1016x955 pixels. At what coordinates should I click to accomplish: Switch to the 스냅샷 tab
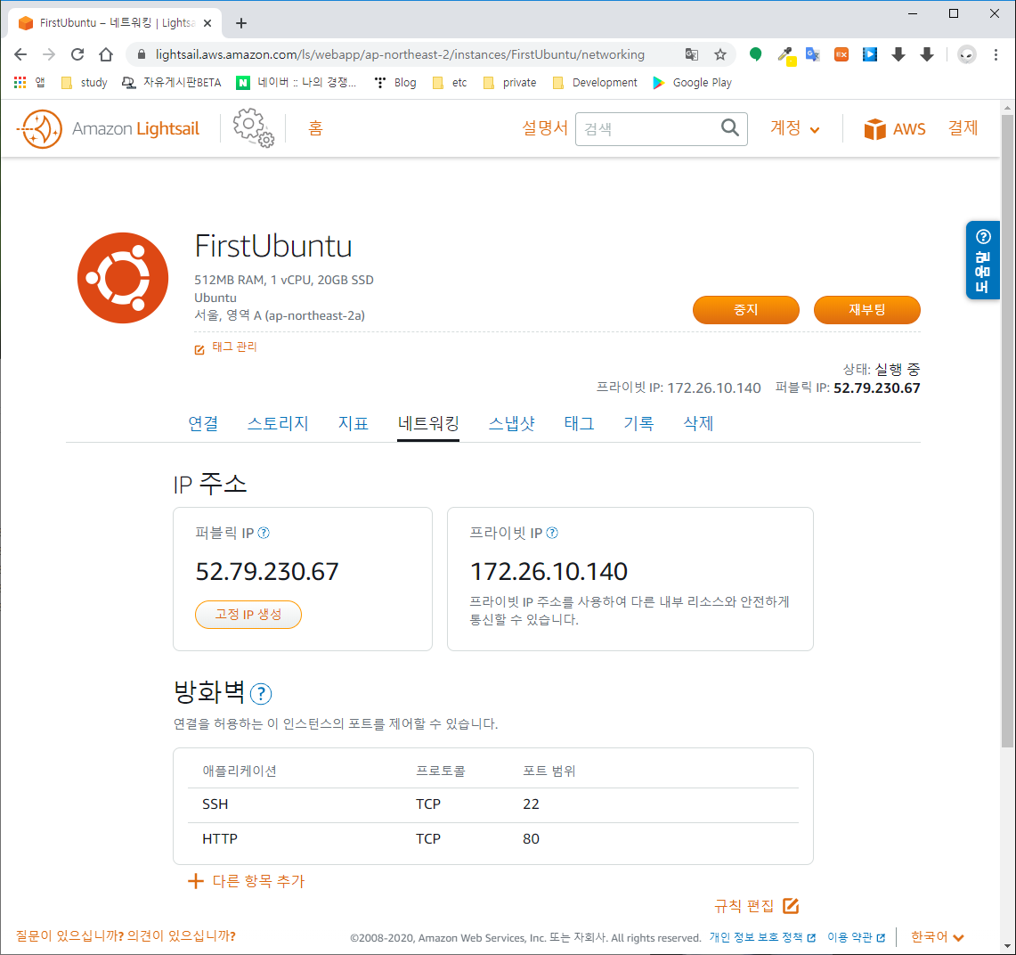click(512, 423)
